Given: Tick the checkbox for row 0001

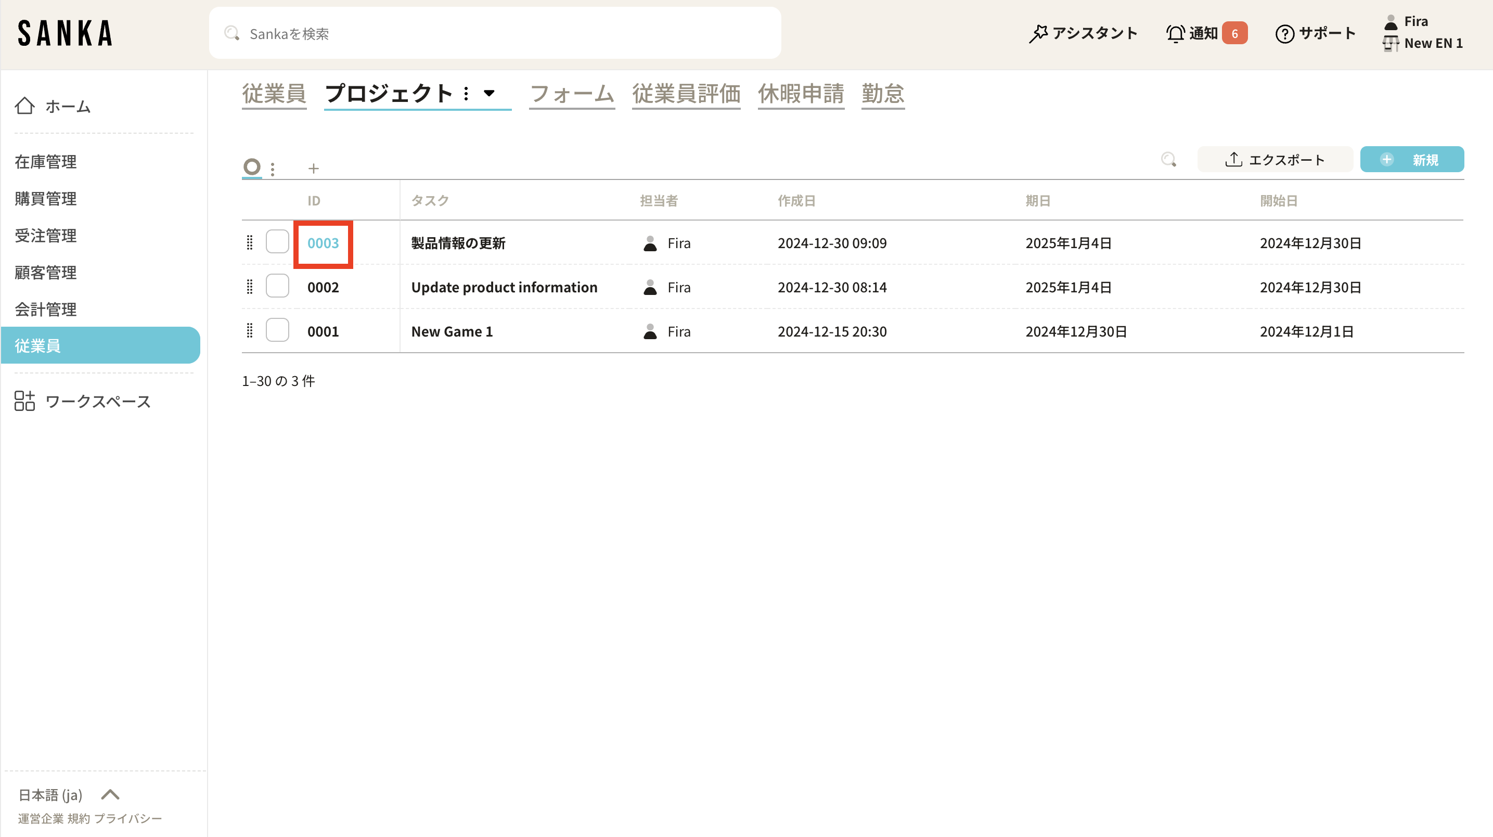Looking at the screenshot, I should pos(277,331).
